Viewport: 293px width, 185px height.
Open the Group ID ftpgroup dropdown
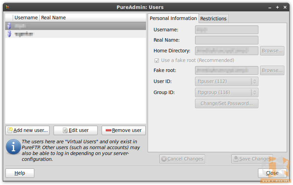tap(227, 92)
